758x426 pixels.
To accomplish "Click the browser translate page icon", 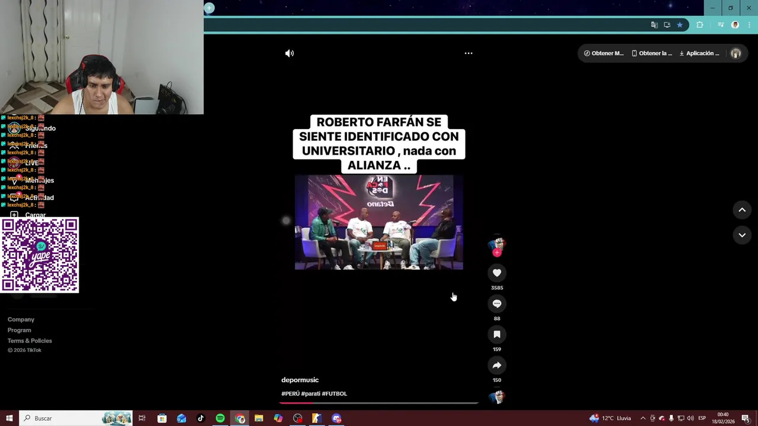I will pos(654,25).
